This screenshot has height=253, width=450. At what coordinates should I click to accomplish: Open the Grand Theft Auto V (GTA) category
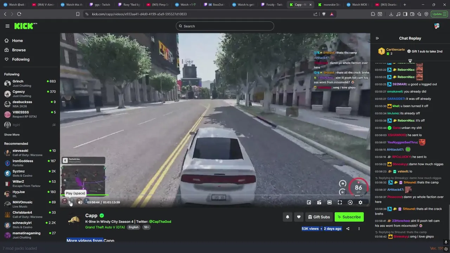coord(105,227)
